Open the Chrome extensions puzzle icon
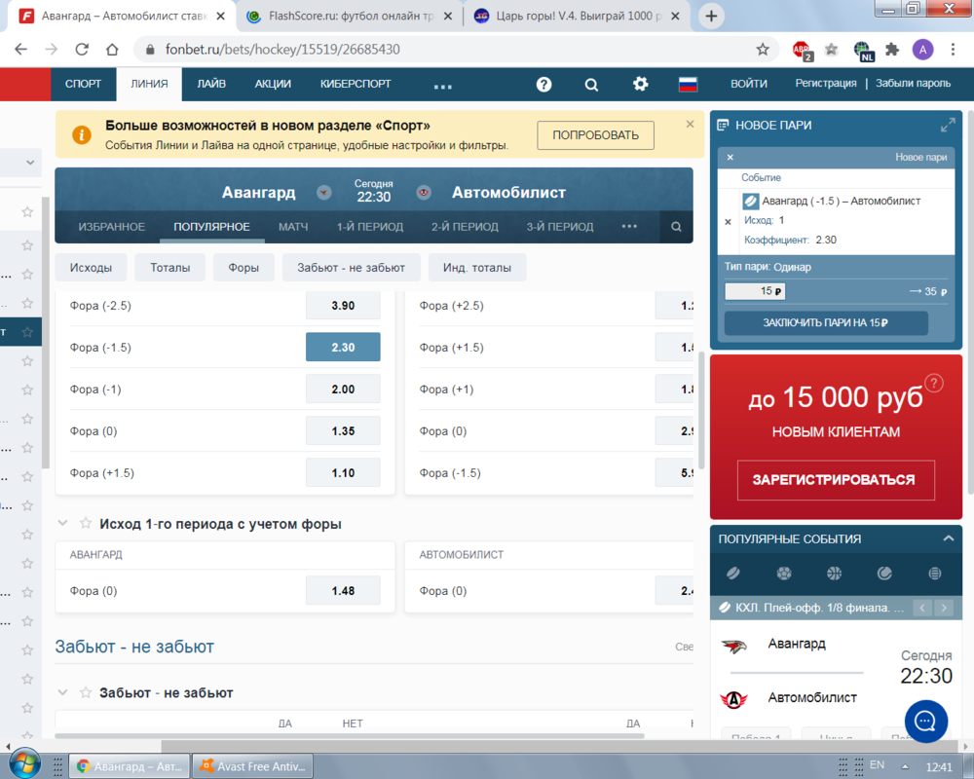Screen dimensions: 974x779 pos(892,49)
